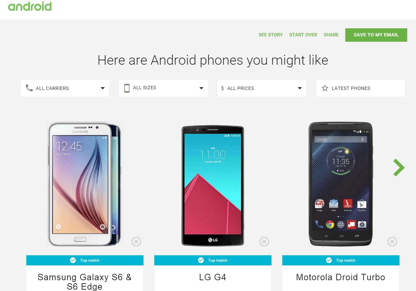This screenshot has width=416, height=291.
Task: Open the See Story link
Action: tap(271, 35)
